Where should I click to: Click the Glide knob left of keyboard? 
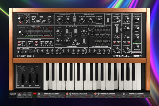[x=22, y=69]
